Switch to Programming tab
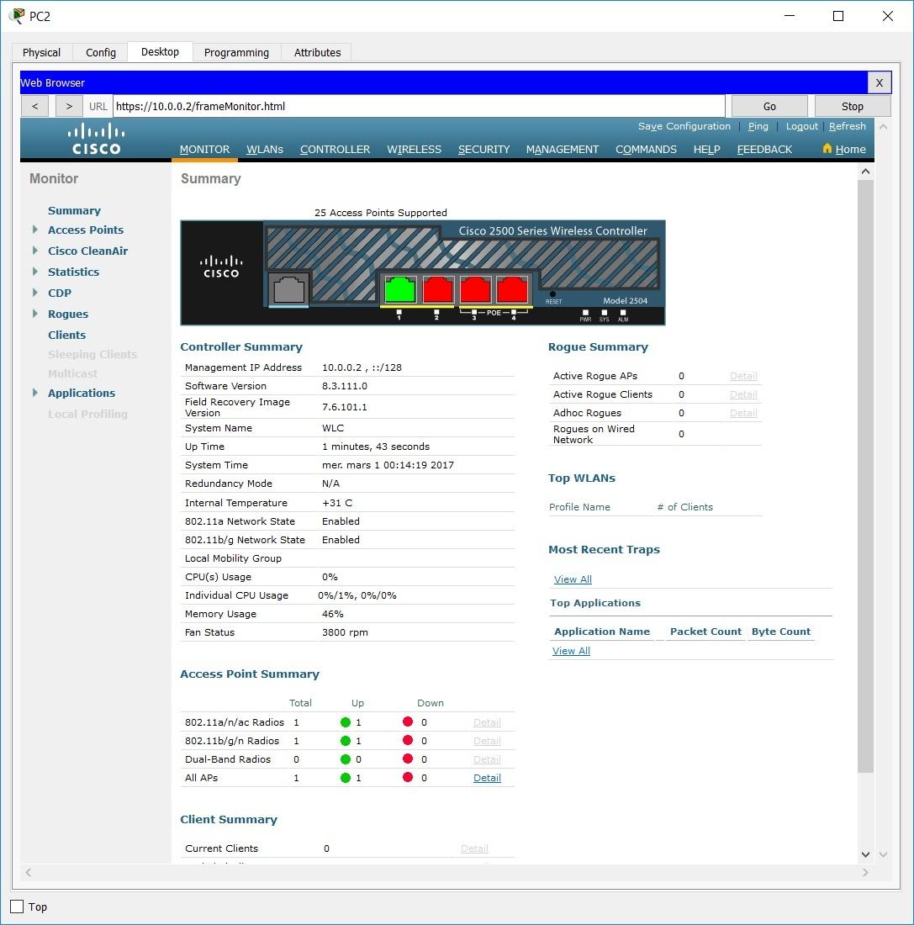 (x=236, y=52)
